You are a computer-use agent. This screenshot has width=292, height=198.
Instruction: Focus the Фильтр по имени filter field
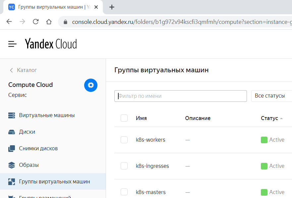[x=180, y=96]
